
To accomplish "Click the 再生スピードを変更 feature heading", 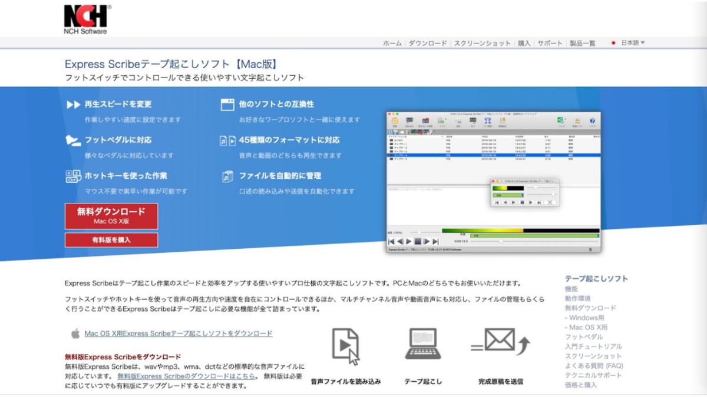I will 118,104.
